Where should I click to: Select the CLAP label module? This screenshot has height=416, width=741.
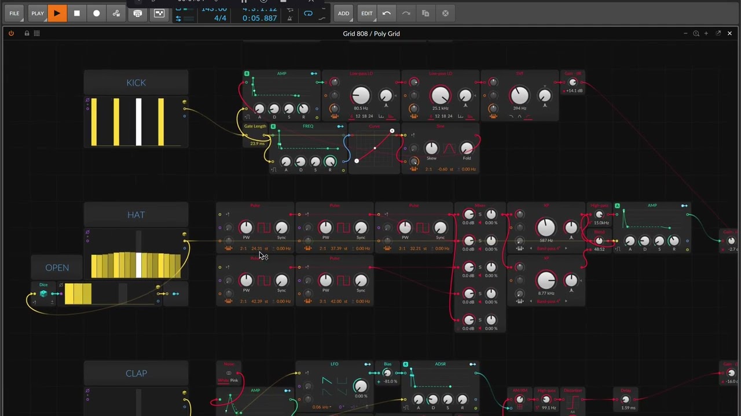click(x=136, y=373)
